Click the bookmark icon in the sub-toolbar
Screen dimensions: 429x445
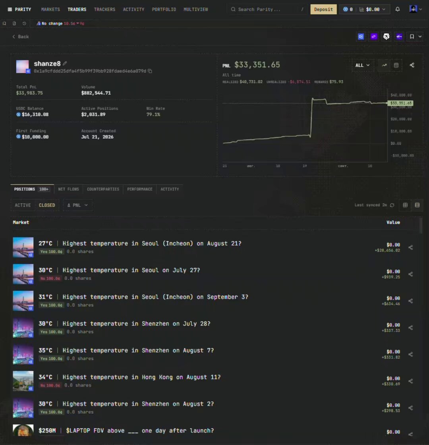[4, 23]
